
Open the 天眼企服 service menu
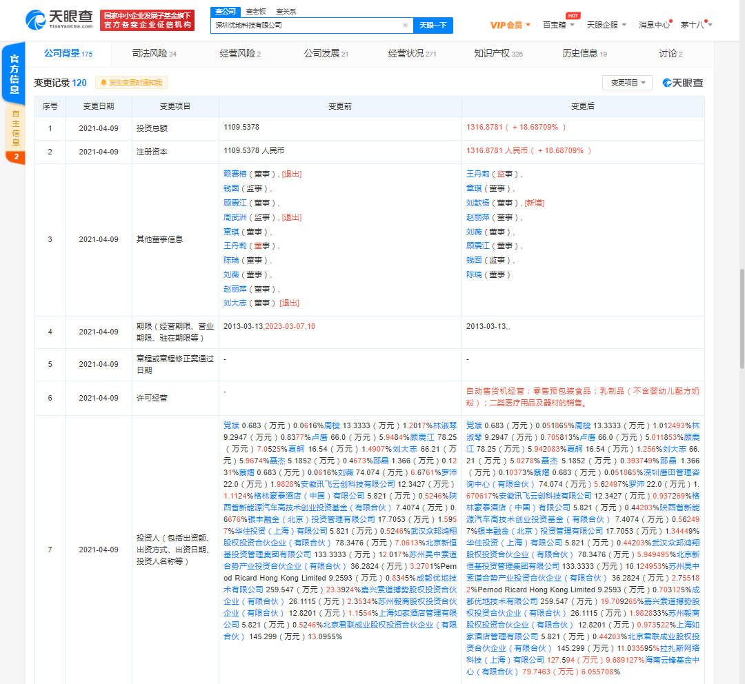tap(603, 23)
